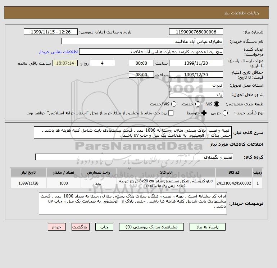Choose the متوسط purchase type radio
The image size is (277, 268).
[204, 113]
